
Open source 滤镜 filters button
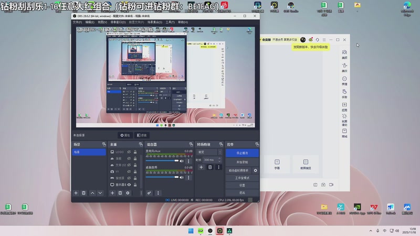click(142, 135)
